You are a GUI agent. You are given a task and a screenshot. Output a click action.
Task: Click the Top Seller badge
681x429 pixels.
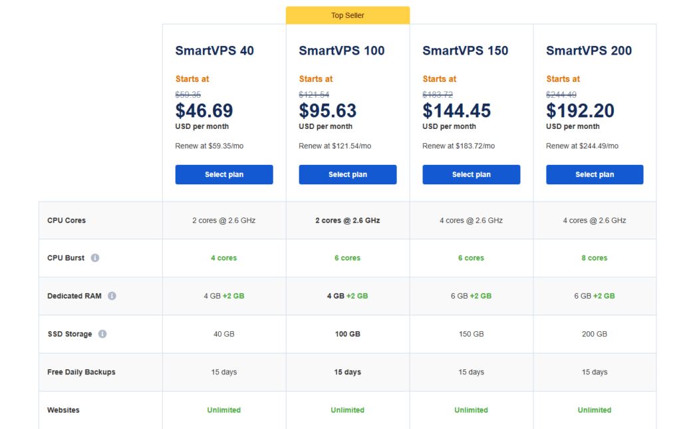tap(347, 14)
